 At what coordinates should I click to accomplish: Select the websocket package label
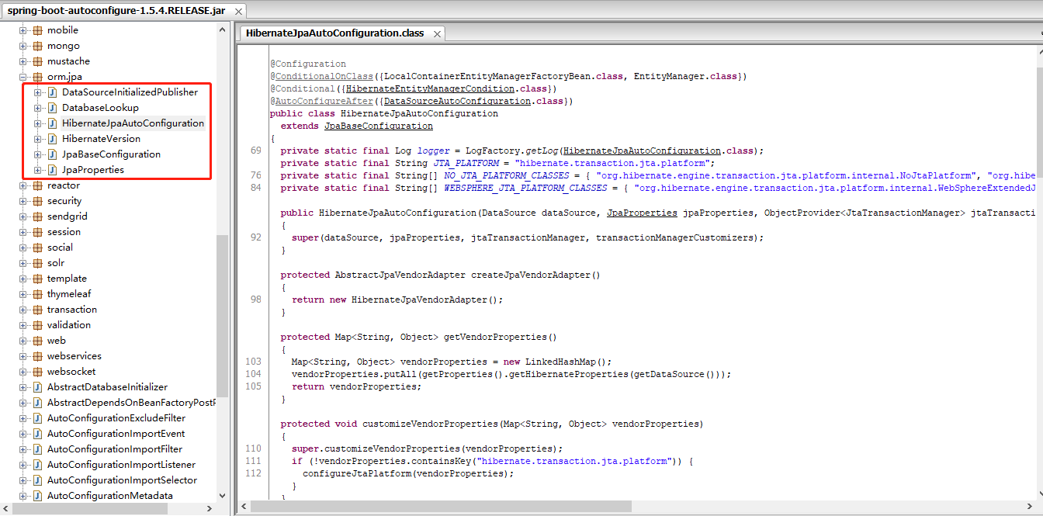click(71, 372)
